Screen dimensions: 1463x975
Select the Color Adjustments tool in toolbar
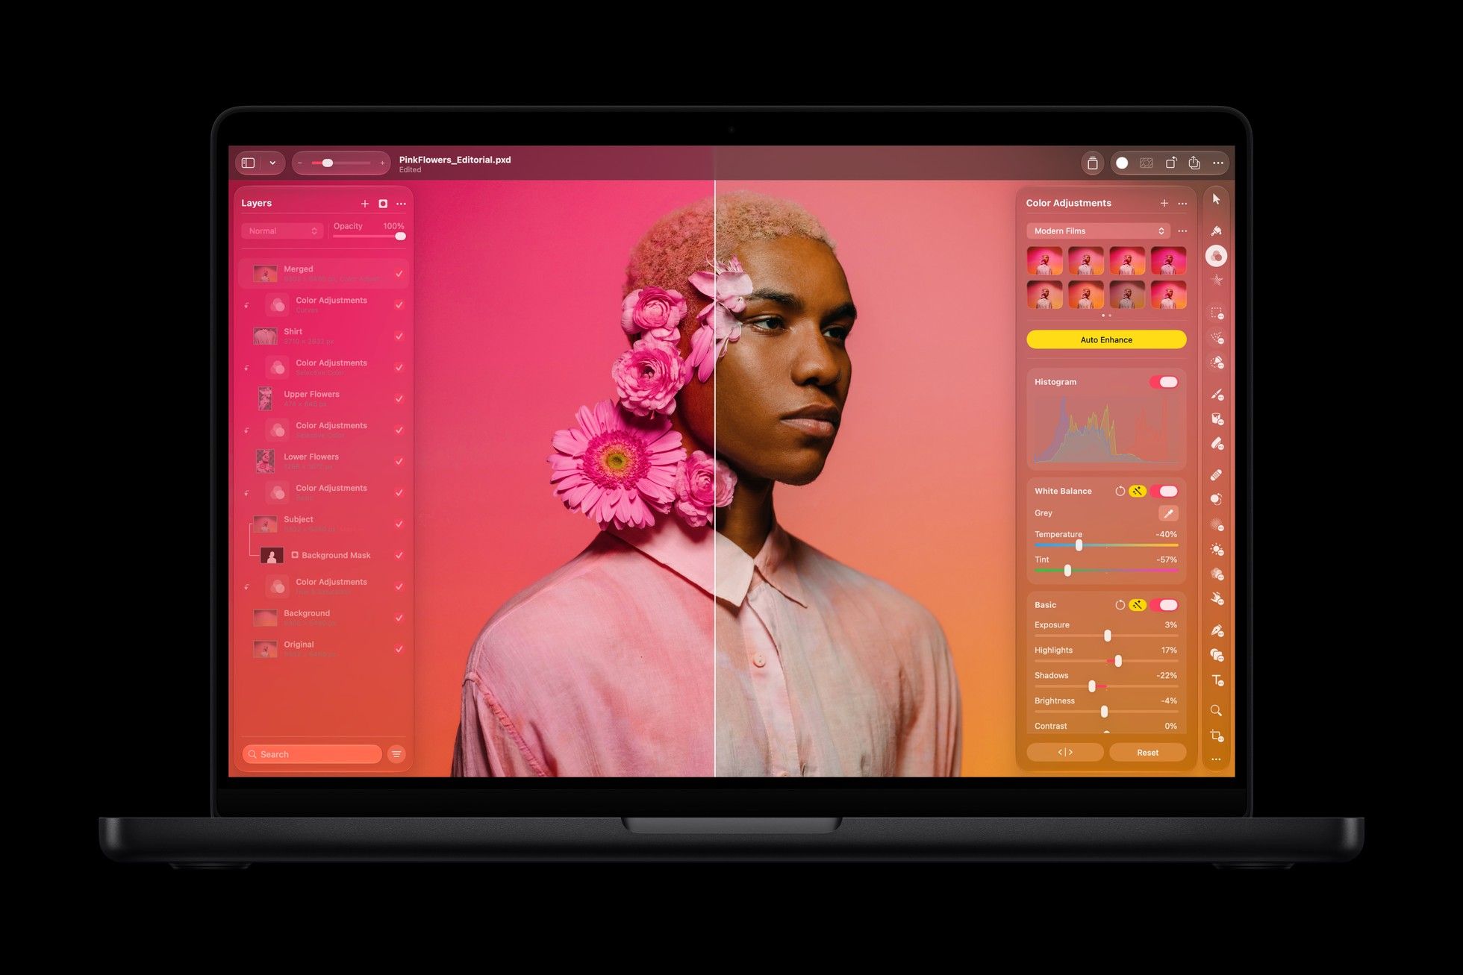1216,256
